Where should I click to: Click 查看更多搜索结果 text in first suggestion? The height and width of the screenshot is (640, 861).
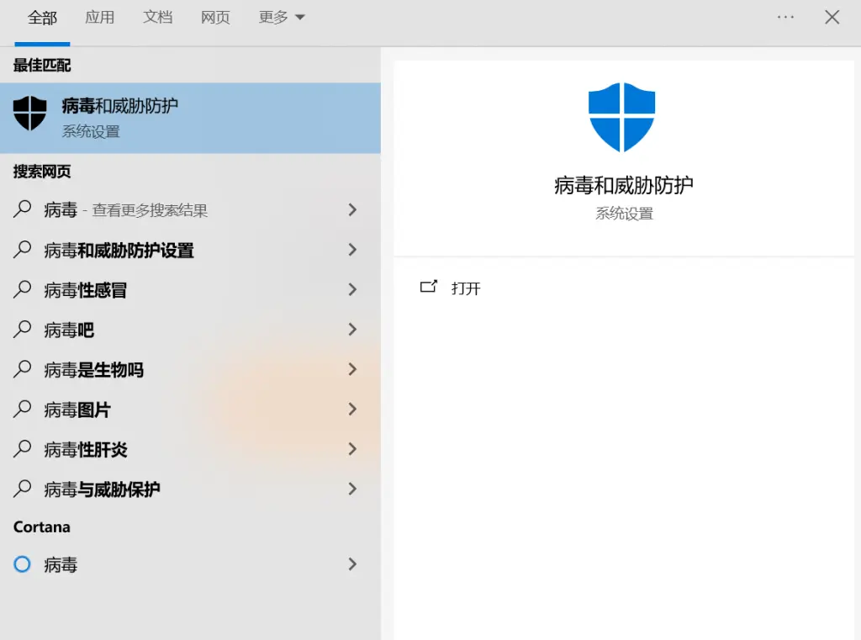coord(150,210)
